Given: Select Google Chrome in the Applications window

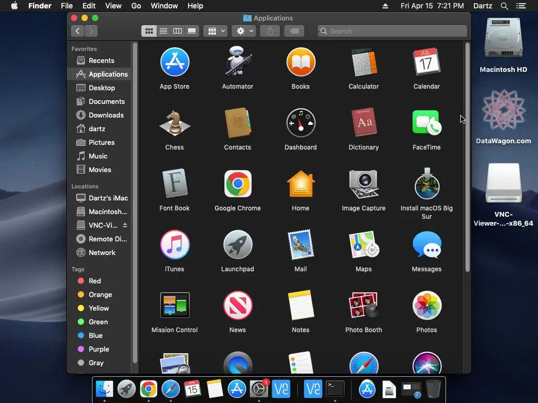Looking at the screenshot, I should pos(237,184).
